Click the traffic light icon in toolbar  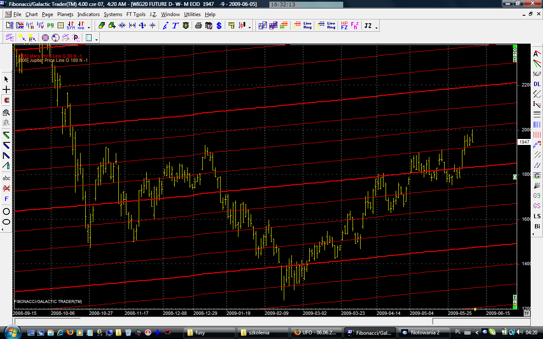coord(186,25)
